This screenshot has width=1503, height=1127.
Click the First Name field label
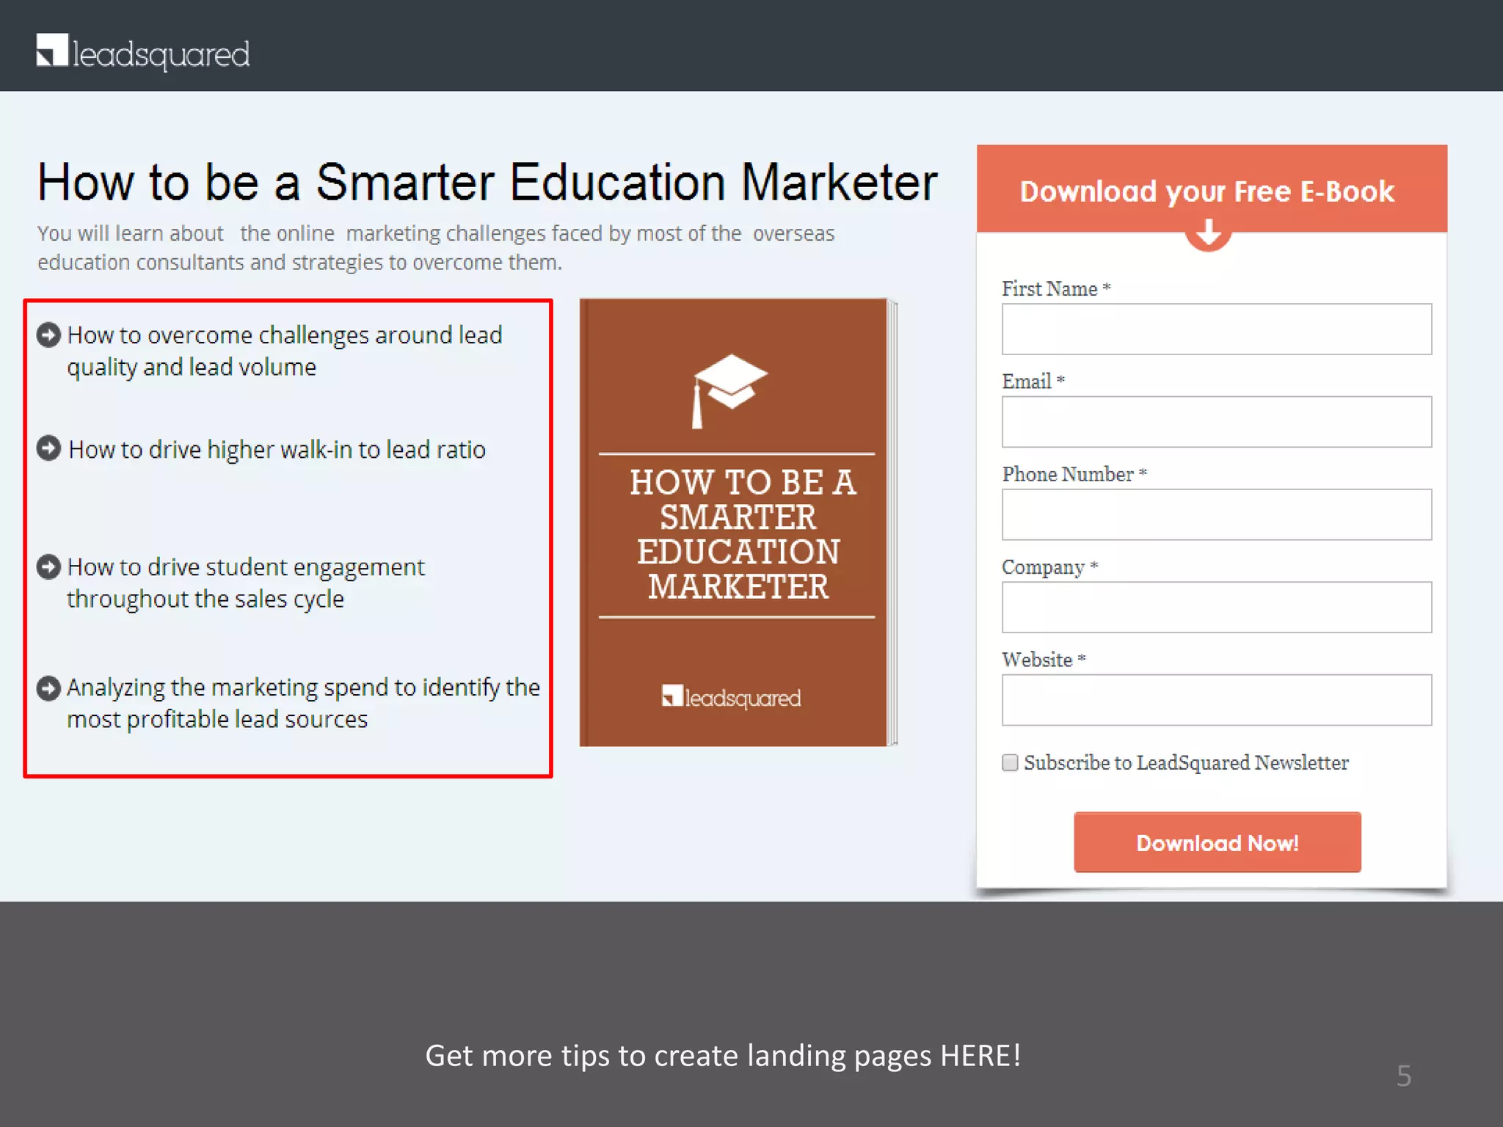click(x=1056, y=288)
